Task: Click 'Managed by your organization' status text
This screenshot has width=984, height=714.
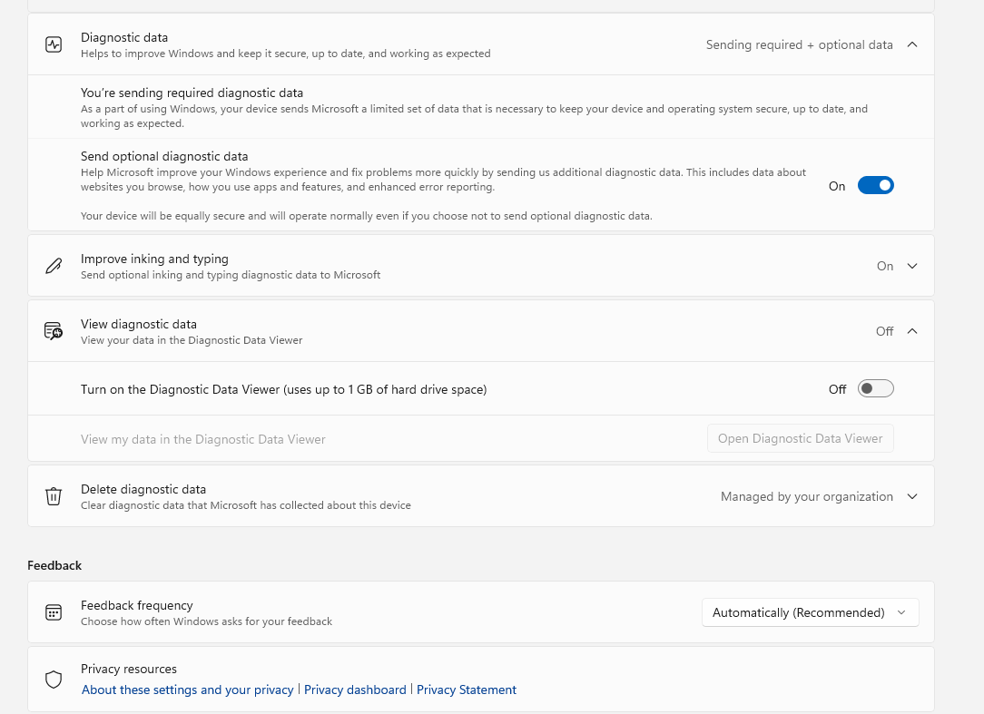Action: [806, 496]
